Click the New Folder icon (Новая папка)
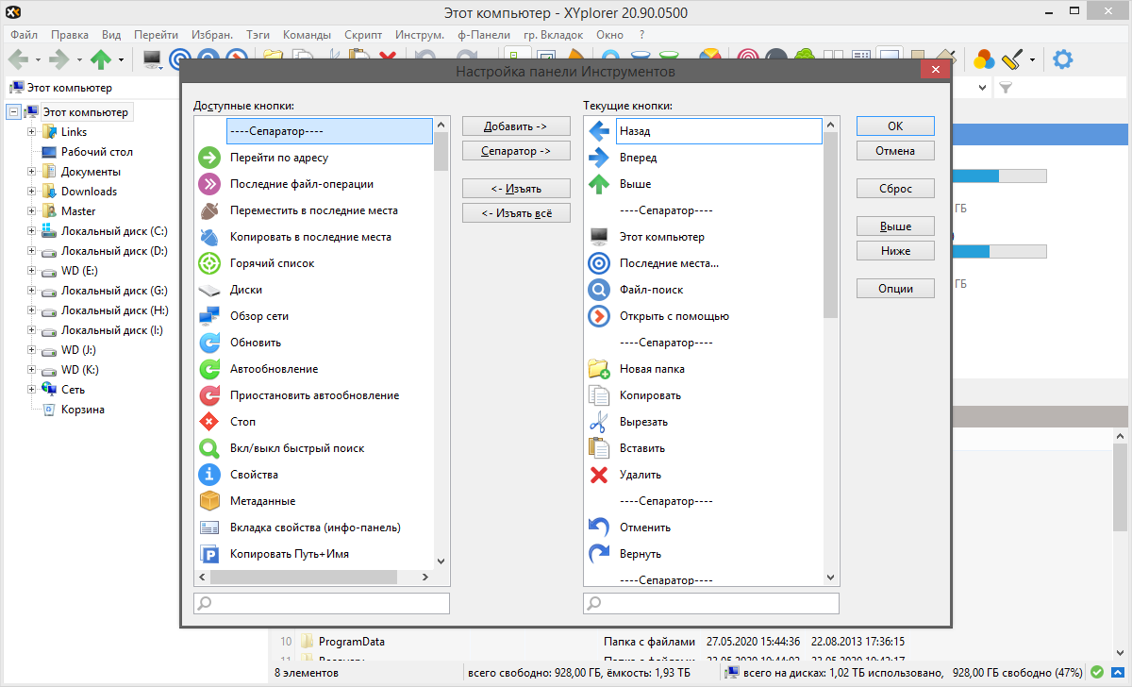This screenshot has height=687, width=1132. (x=599, y=369)
